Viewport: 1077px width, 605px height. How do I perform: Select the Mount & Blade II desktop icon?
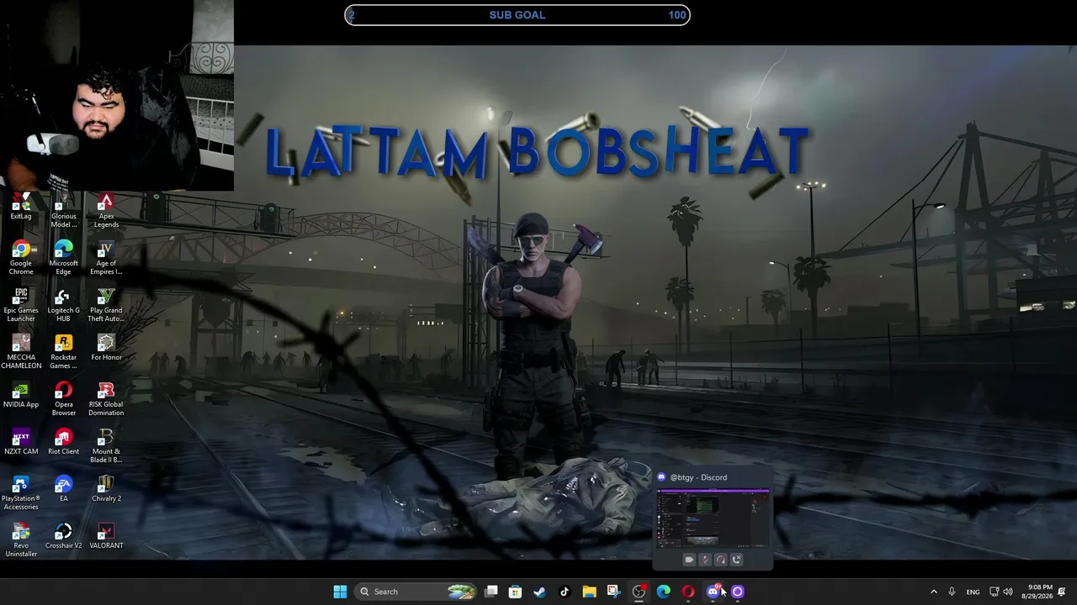[106, 447]
